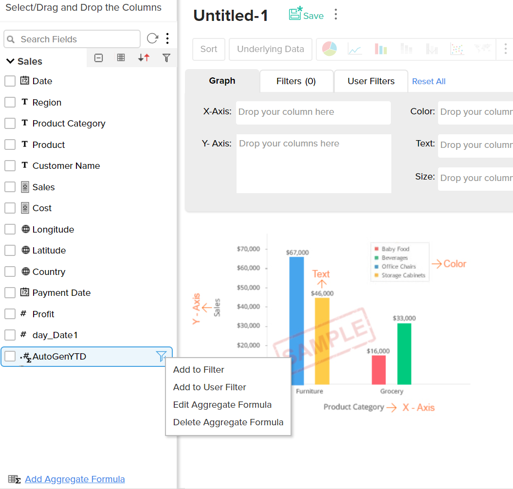Collapse the Sales fields section

click(11, 61)
